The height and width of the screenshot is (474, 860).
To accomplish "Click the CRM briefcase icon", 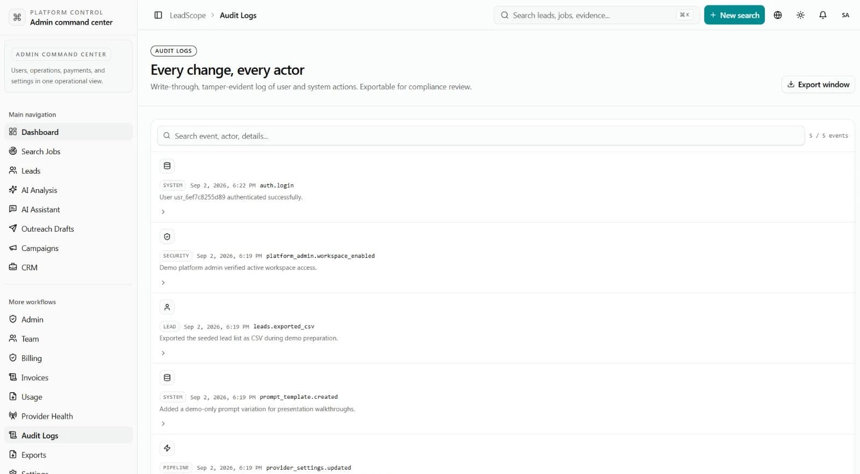I will pyautogui.click(x=13, y=267).
